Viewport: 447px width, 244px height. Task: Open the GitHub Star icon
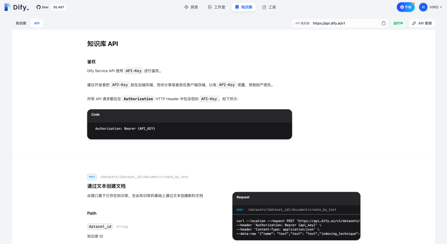click(x=38, y=7)
